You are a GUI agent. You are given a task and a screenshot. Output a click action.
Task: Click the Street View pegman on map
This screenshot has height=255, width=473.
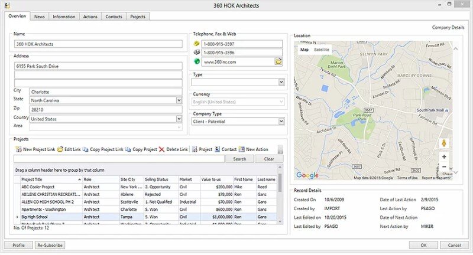point(444,143)
